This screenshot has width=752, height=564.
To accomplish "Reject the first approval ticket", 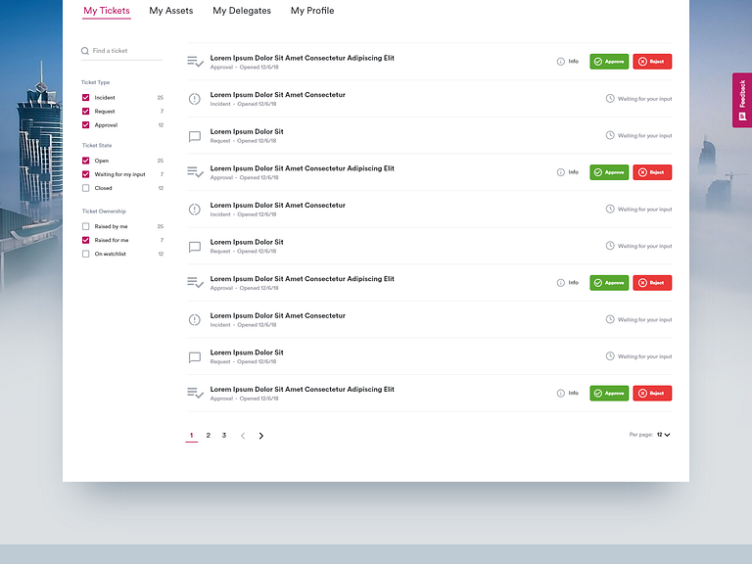I will [652, 62].
